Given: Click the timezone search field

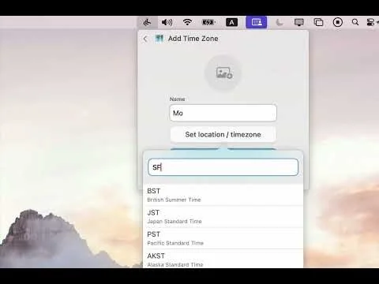Looking at the screenshot, I should (x=223, y=167).
